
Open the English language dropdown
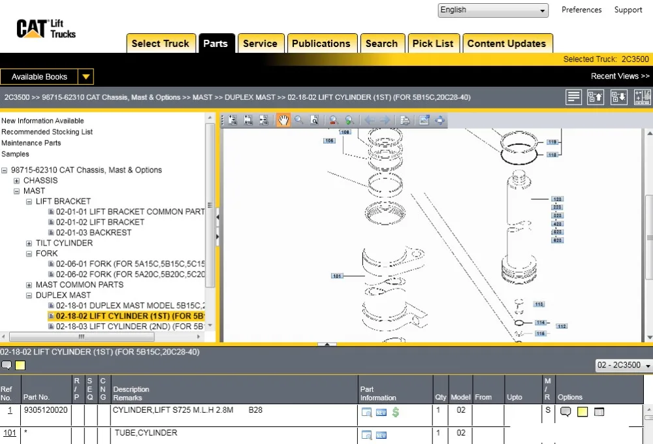click(x=493, y=10)
